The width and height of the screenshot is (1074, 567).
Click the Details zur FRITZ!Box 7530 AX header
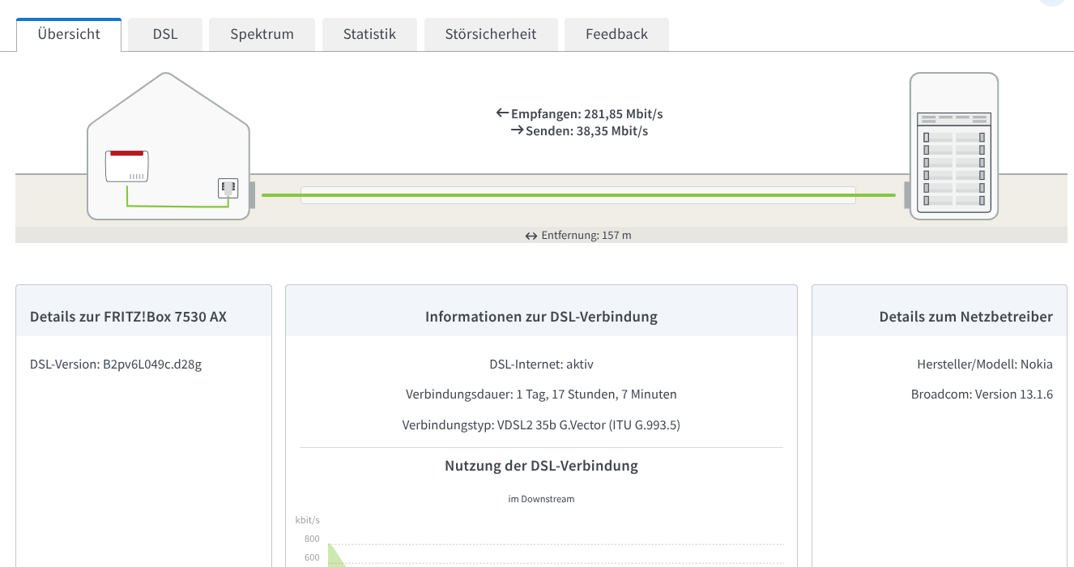(x=128, y=317)
